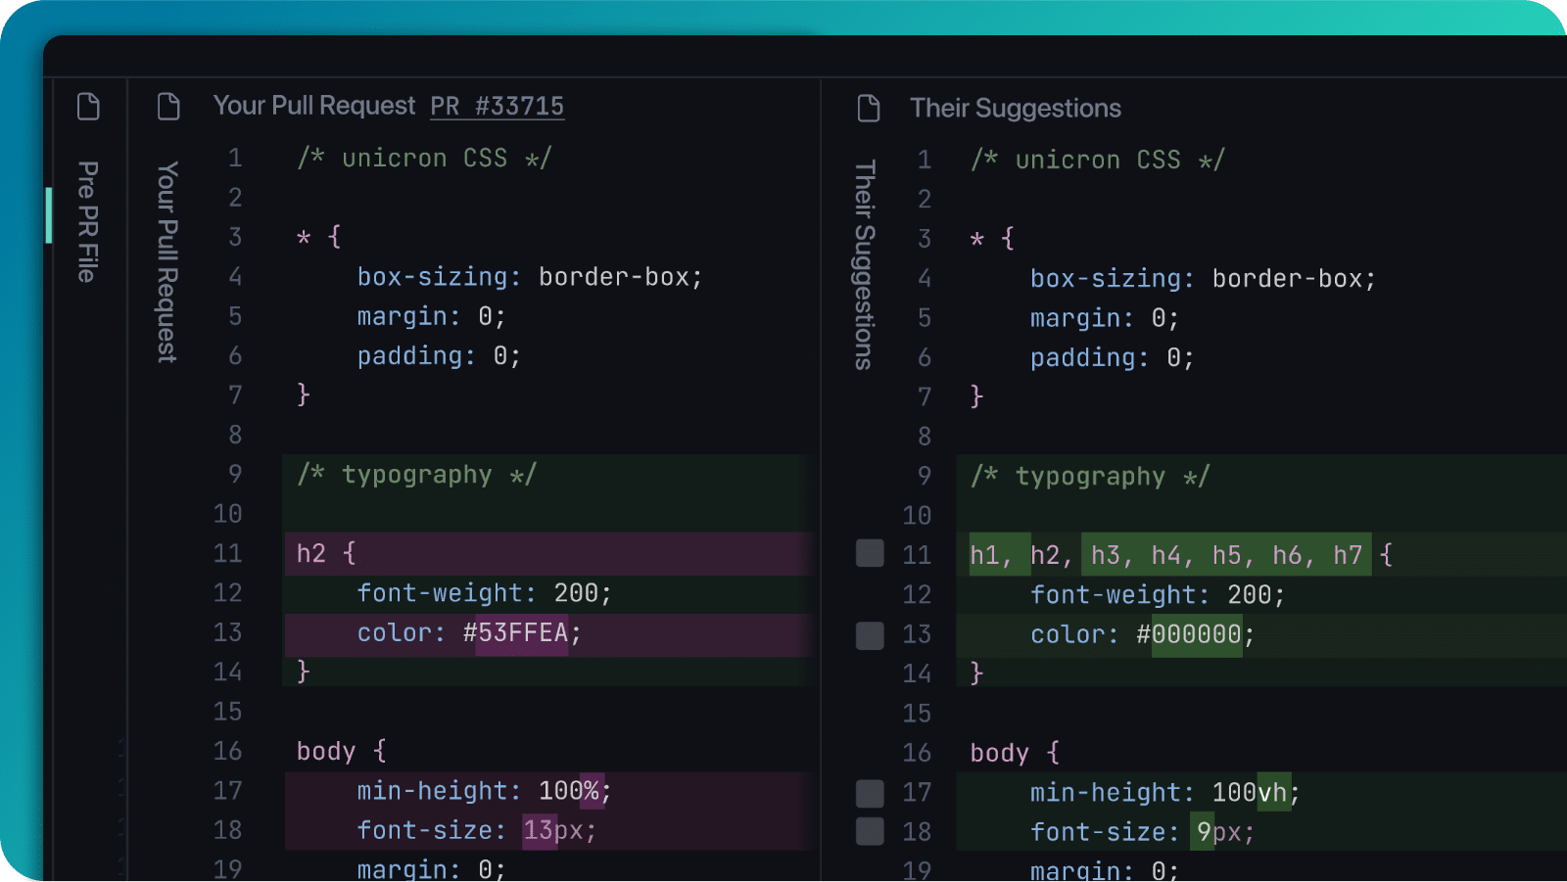Click the body selector in Their Suggestions pane

[x=999, y=752]
